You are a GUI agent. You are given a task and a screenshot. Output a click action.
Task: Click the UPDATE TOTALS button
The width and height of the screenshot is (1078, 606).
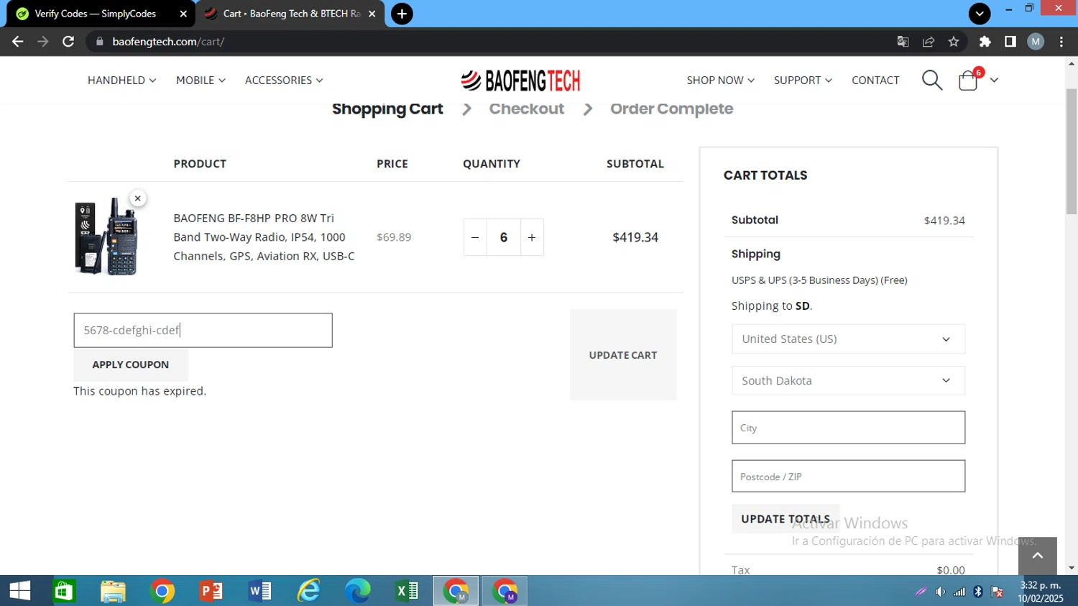pos(786,519)
